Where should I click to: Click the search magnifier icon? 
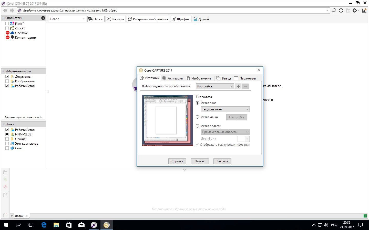(334, 10)
